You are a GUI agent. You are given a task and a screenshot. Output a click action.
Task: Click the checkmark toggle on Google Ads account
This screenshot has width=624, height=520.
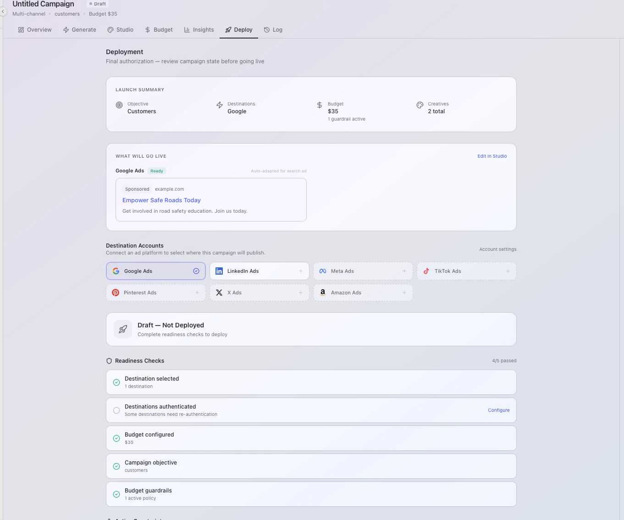click(196, 271)
